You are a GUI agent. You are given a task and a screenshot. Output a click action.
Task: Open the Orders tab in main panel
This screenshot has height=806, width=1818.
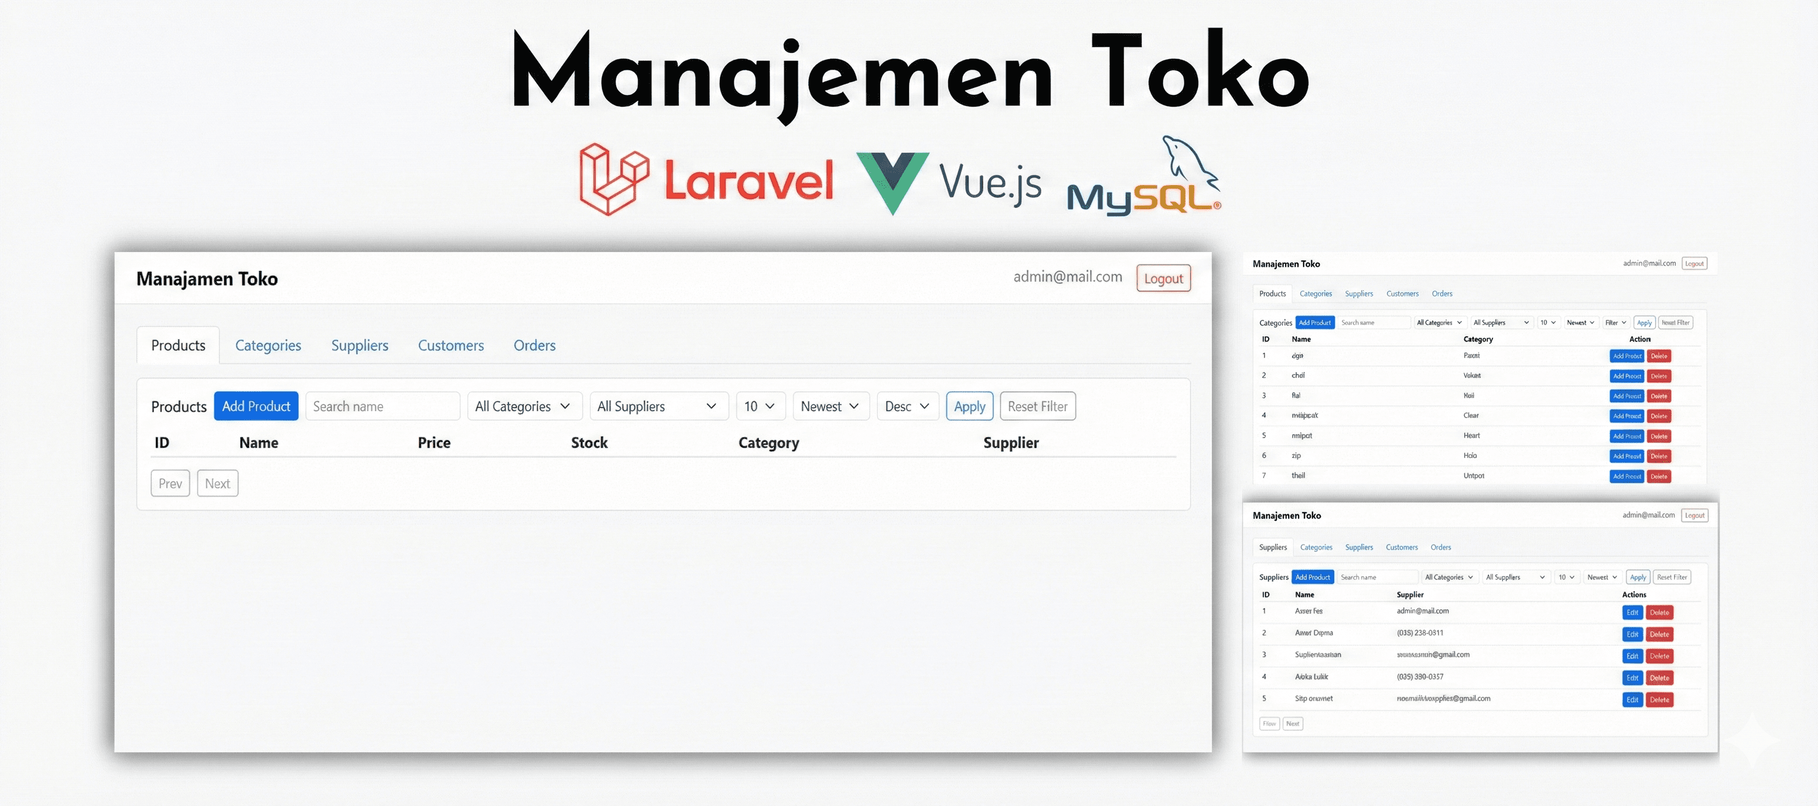click(x=534, y=346)
